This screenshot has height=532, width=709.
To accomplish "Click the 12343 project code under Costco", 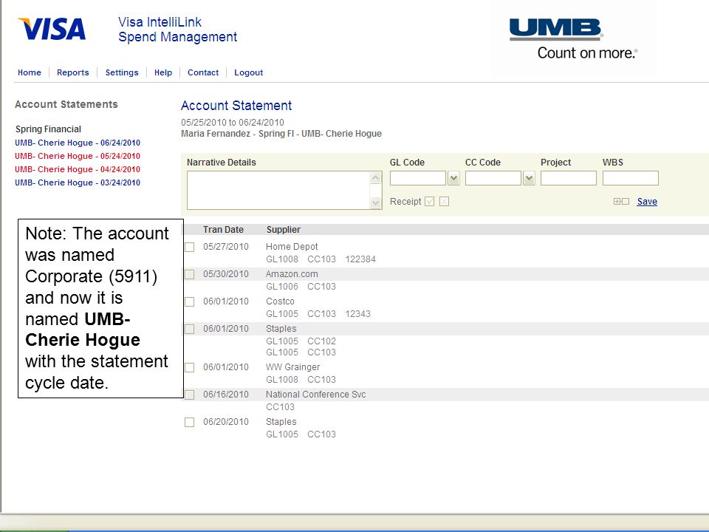I will click(357, 314).
